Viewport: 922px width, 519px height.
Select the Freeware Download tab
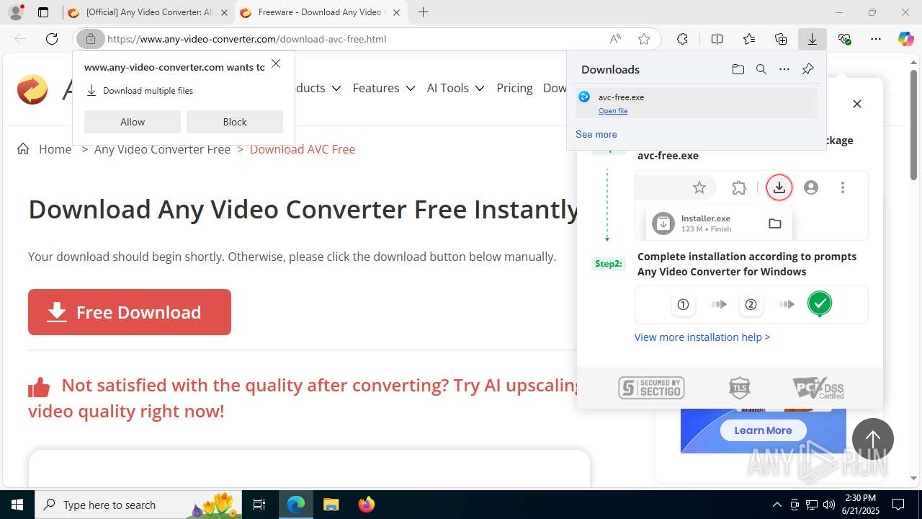coord(319,12)
